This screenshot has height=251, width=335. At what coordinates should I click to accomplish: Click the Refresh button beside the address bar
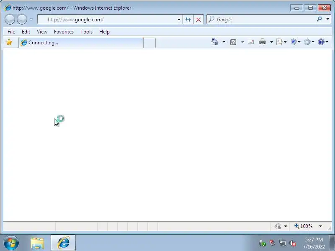click(188, 20)
